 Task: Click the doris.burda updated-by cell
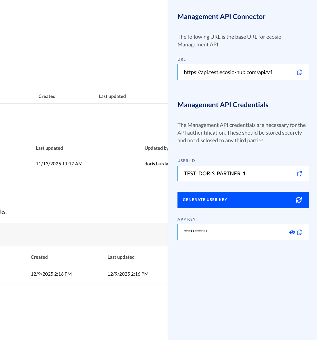click(x=156, y=164)
